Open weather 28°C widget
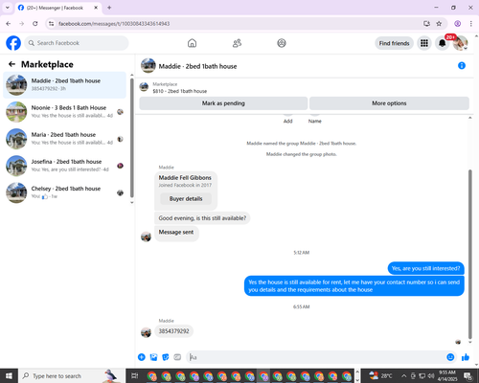 (x=380, y=376)
